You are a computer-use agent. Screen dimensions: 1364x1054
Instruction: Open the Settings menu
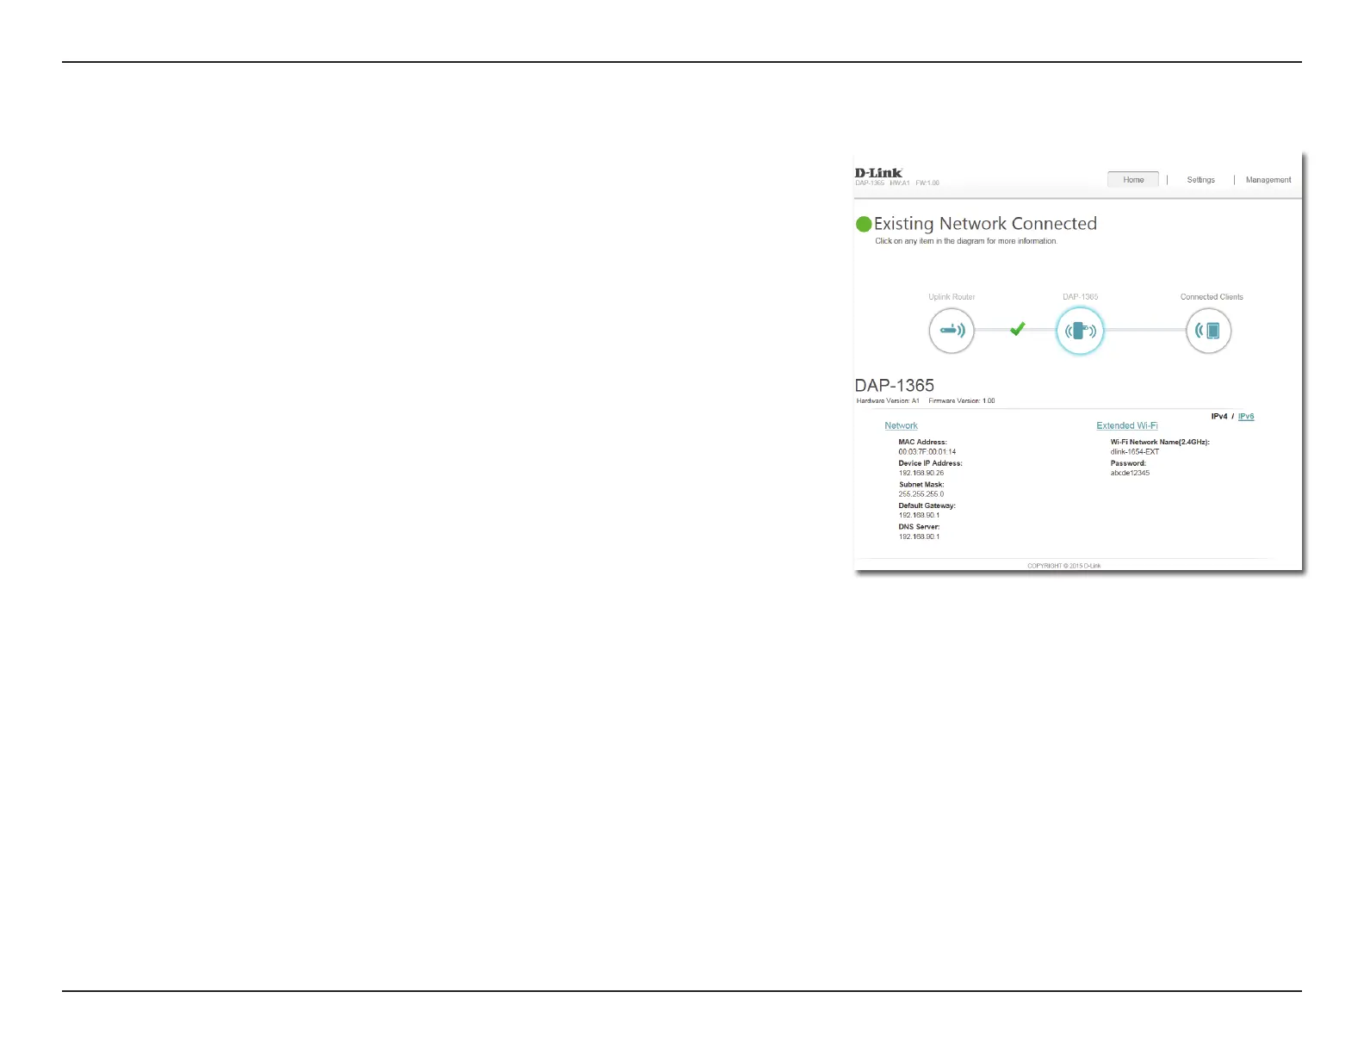coord(1200,180)
